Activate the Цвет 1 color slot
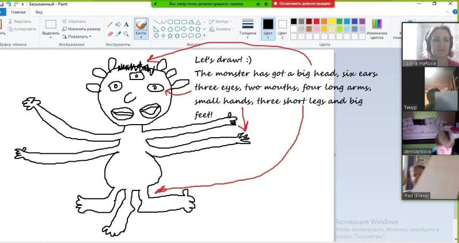Image resolution: width=459 pixels, height=243 pixels. click(x=268, y=28)
